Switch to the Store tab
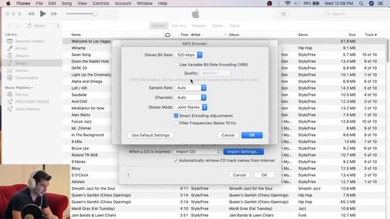Screen dimensions: 390x219 [234, 26]
